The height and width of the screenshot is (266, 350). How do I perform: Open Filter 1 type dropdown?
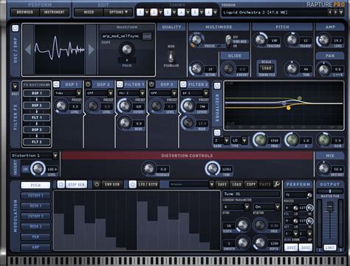point(143,93)
